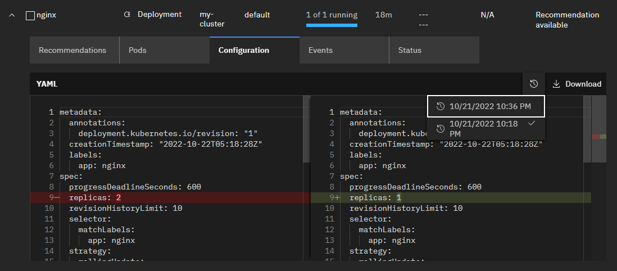
Task: Click the plus marker on added line 9
Action: (338, 198)
